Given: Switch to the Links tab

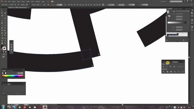Looking at the screenshot, I should pyautogui.click(x=9, y=84).
